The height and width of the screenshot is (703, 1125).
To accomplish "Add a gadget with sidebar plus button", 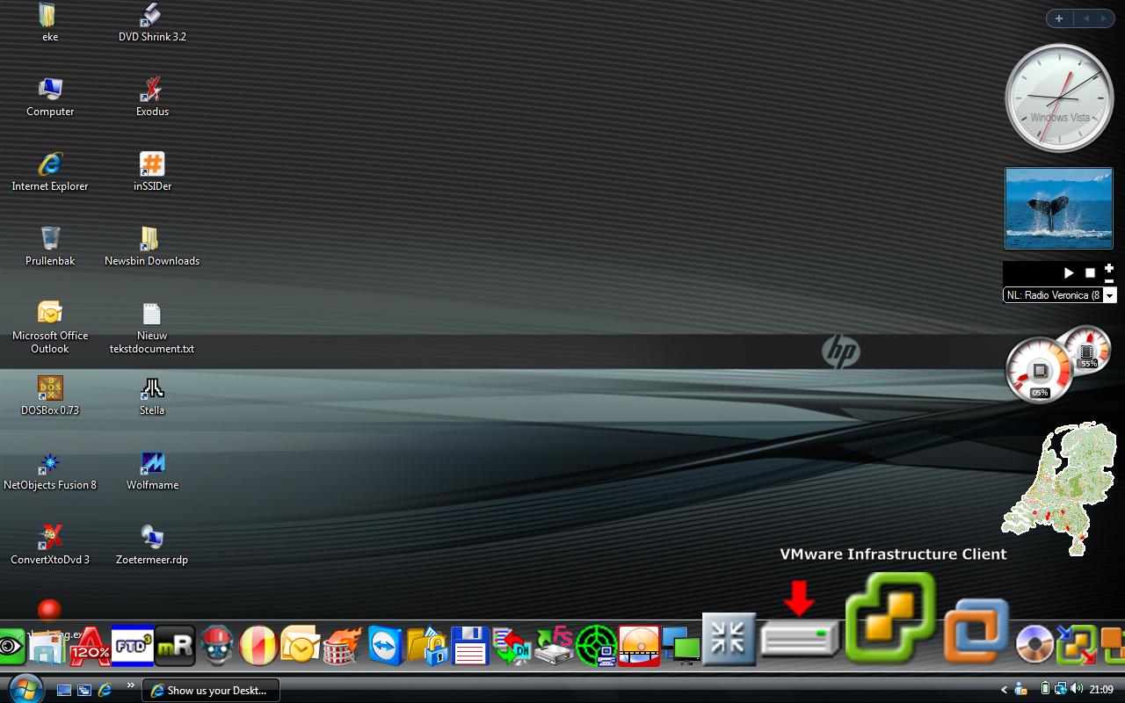I will click(1059, 18).
